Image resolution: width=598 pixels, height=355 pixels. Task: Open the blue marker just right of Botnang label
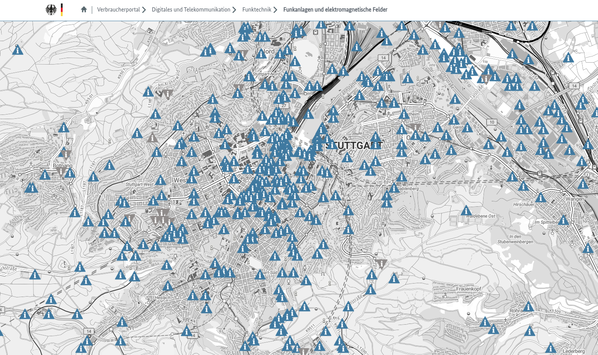coord(70,173)
